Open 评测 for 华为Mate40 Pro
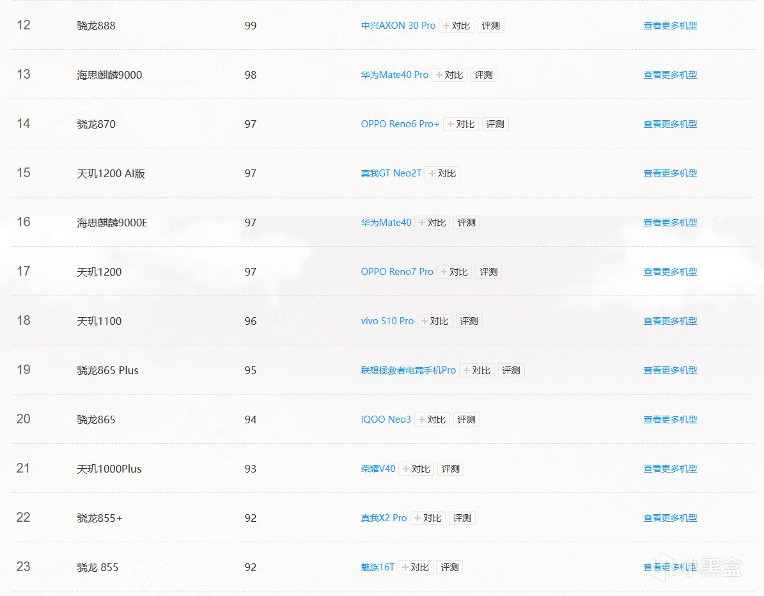Viewport: 764px width, 596px height. coord(483,75)
